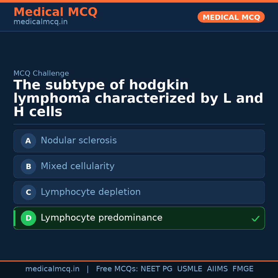Click the Medical MCQ logo text
278x278 pixels.
tap(55, 12)
